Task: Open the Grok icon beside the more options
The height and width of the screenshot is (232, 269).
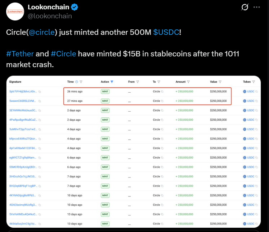Action: [245, 7]
